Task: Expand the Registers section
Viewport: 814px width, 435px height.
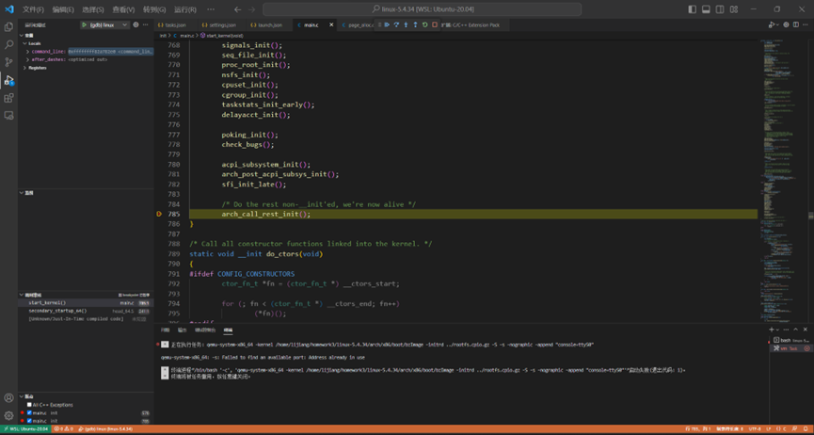Action: tap(37, 68)
